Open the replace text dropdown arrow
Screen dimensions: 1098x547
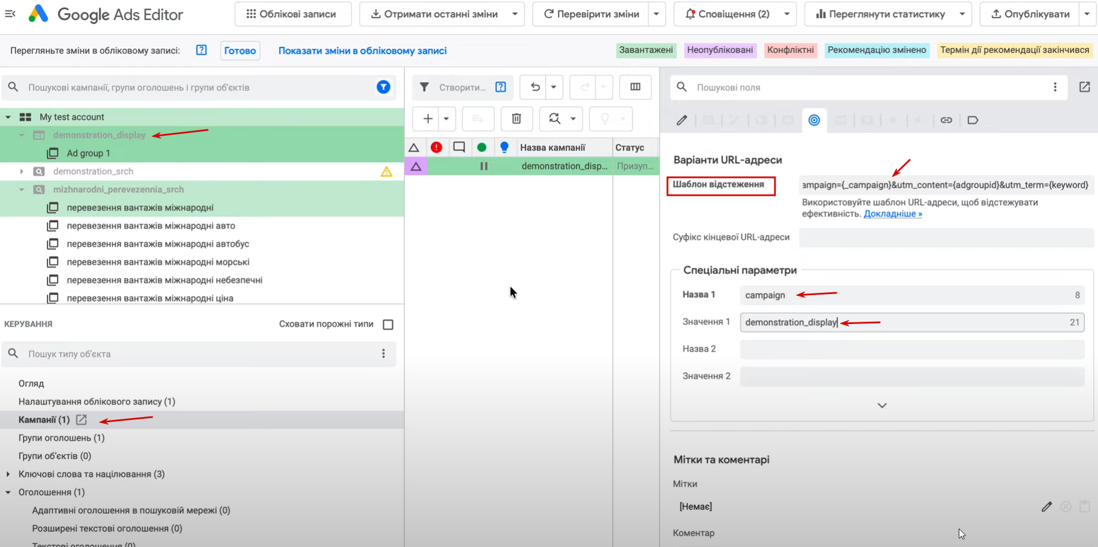[573, 119]
